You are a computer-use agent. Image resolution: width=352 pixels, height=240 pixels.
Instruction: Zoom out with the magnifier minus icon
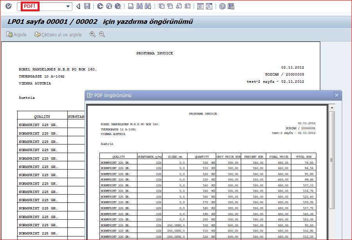point(102,34)
